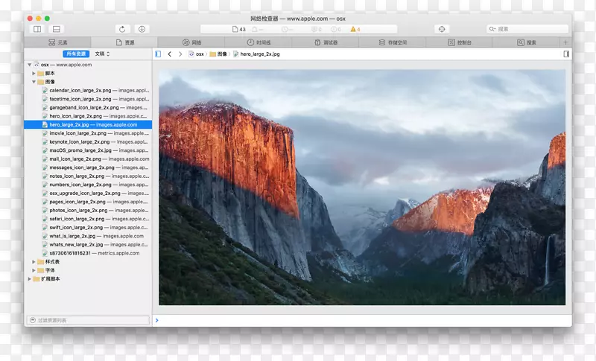Click the filter icon in resource filter field

click(x=33, y=320)
